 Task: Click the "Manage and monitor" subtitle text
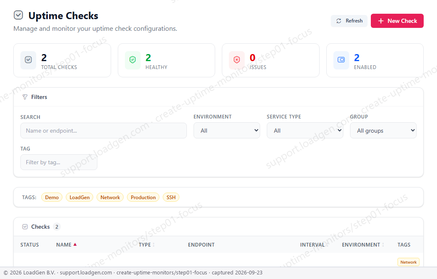pyautogui.click(x=95, y=28)
